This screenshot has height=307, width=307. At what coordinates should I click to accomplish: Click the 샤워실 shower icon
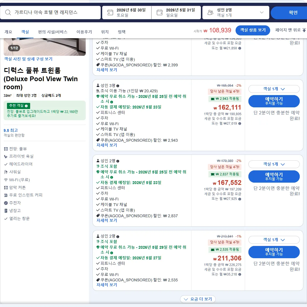6,172
